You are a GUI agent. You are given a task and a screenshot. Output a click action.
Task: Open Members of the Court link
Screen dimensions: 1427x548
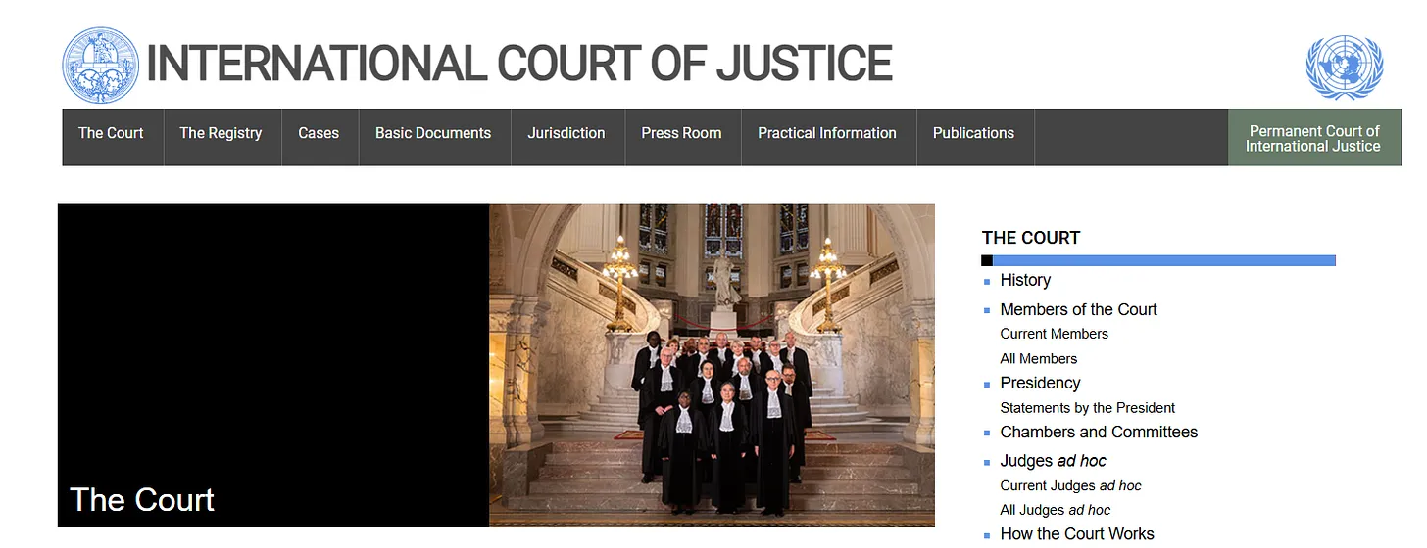(1078, 309)
